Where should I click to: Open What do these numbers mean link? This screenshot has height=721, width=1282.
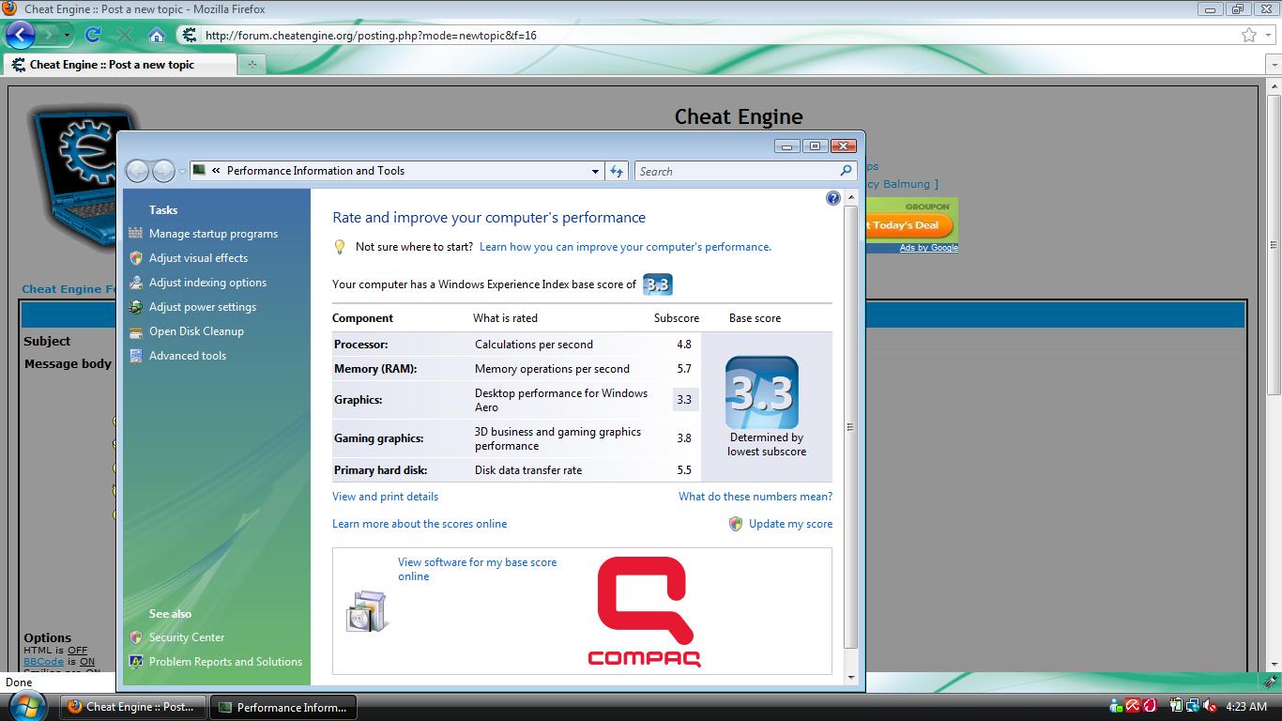pyautogui.click(x=755, y=497)
